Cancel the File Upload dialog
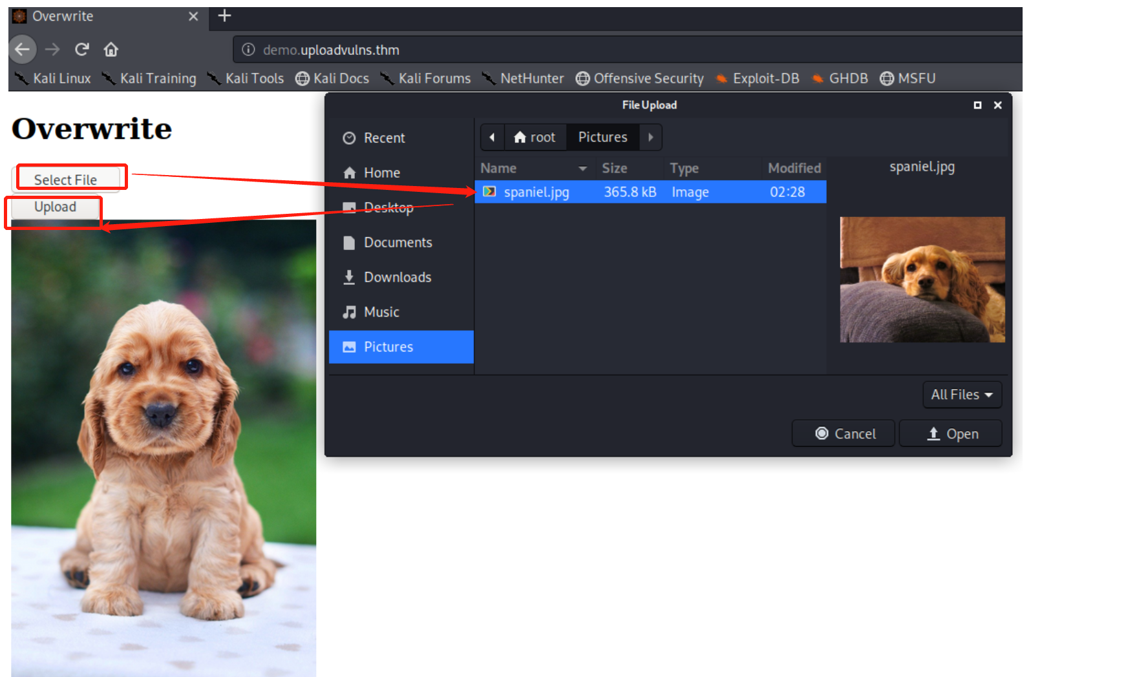The image size is (1148, 677). click(844, 433)
